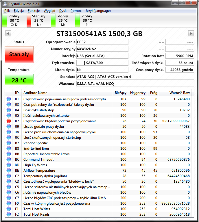Open the Funkcje menu
Viewport: 199px width, 222px height.
click(34, 11)
